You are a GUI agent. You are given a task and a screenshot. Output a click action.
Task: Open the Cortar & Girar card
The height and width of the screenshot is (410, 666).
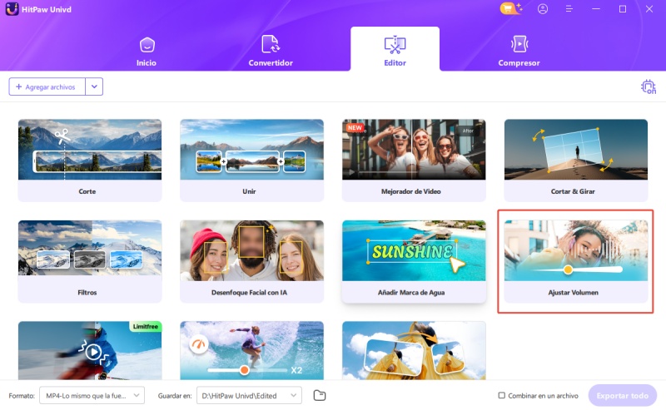(576, 160)
